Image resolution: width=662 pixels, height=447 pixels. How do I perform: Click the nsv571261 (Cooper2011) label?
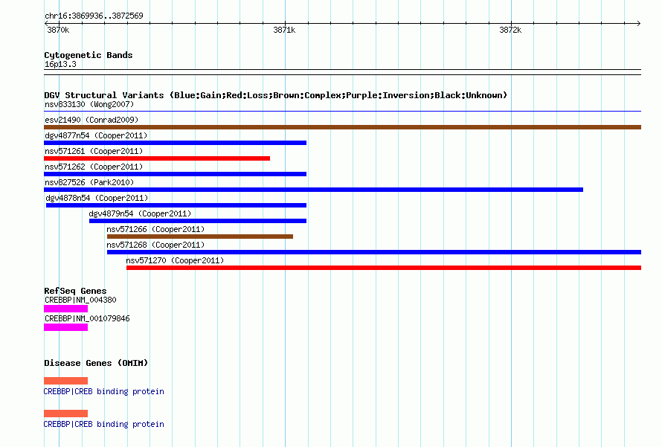coord(94,151)
